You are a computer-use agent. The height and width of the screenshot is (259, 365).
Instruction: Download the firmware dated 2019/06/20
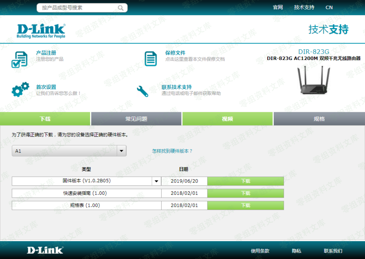pyautogui.click(x=246, y=181)
